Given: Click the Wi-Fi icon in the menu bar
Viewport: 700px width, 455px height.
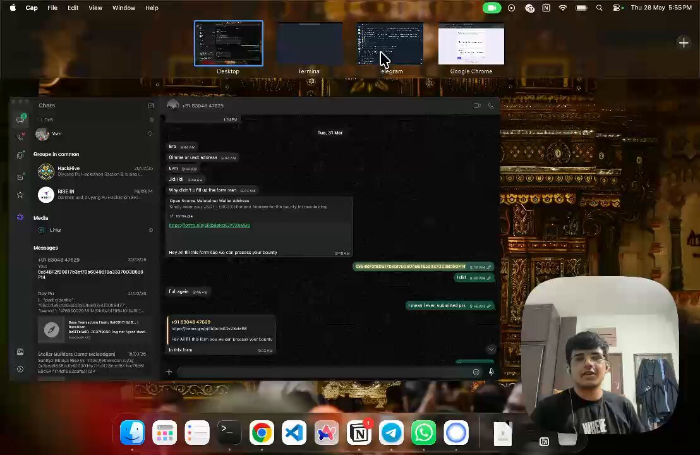Looking at the screenshot, I should 563,8.
